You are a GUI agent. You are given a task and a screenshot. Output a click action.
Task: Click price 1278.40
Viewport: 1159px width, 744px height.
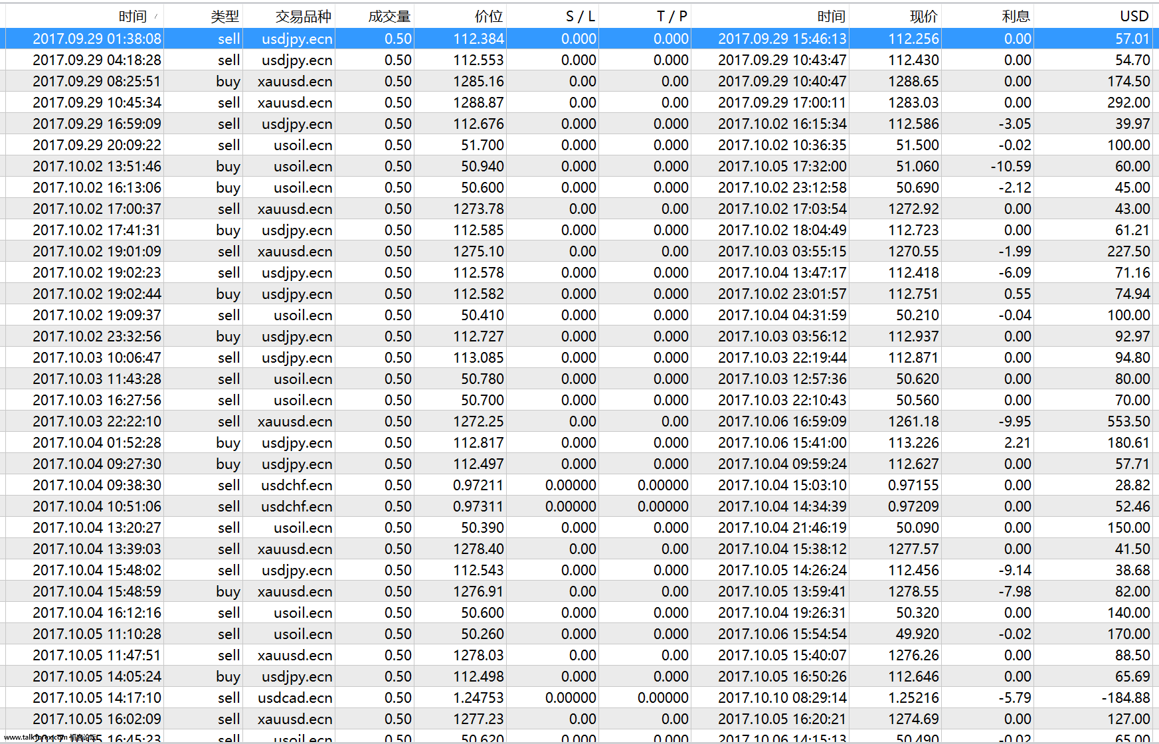[x=479, y=549]
